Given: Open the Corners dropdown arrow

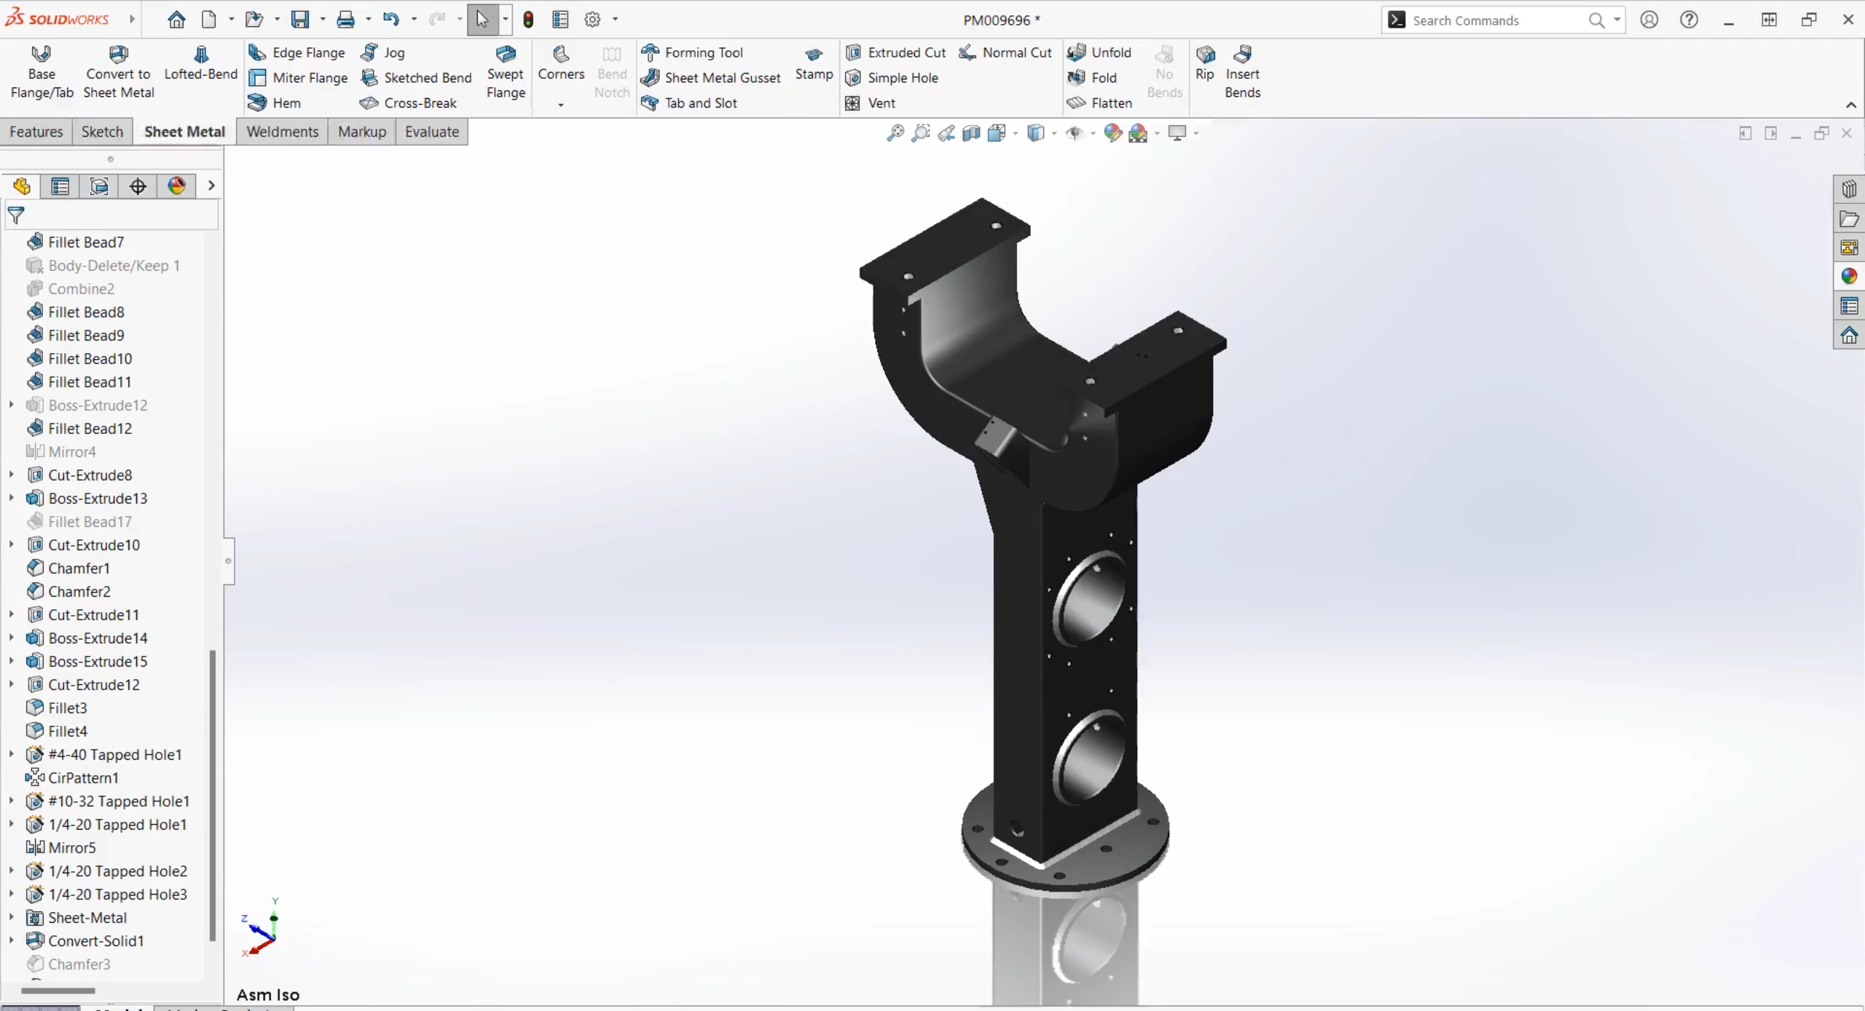Looking at the screenshot, I should pyautogui.click(x=560, y=105).
